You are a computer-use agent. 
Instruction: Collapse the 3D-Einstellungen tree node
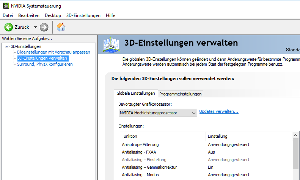pos(7,46)
